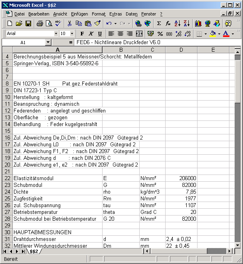Screen dimensions: 243x264
Task: Open the undo history dropdown arrow
Action: pyautogui.click(x=115, y=23)
